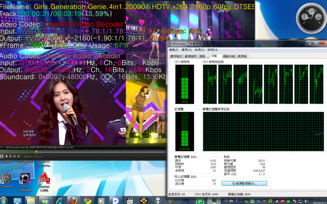This screenshot has width=327, height=204.
Task: Skip to the next track in the player
Action: point(15,157)
